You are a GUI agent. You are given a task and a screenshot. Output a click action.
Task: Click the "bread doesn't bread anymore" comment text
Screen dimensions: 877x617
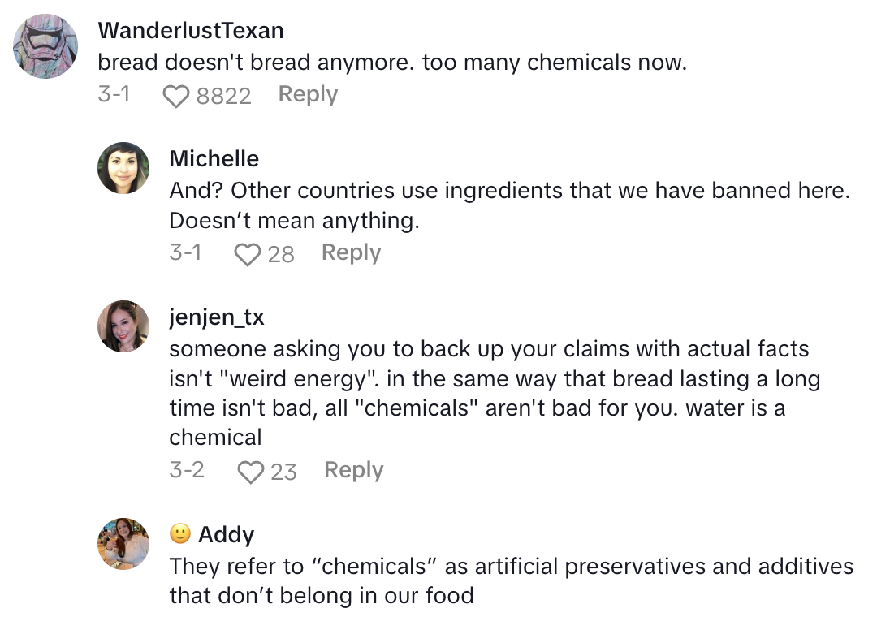pyautogui.click(x=392, y=63)
